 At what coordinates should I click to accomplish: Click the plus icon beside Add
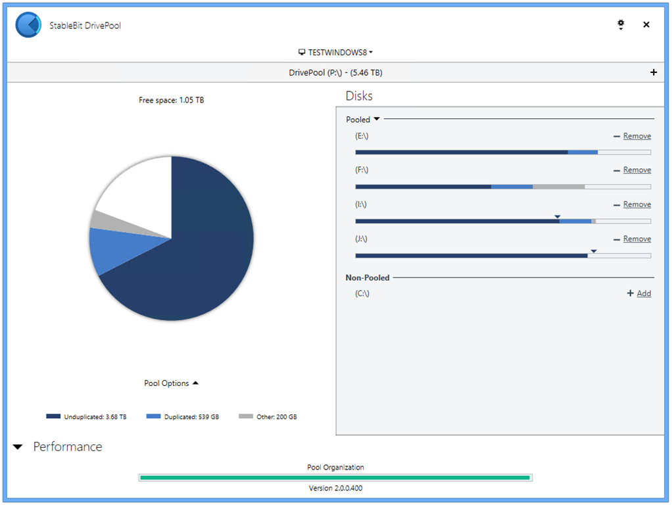click(x=630, y=293)
